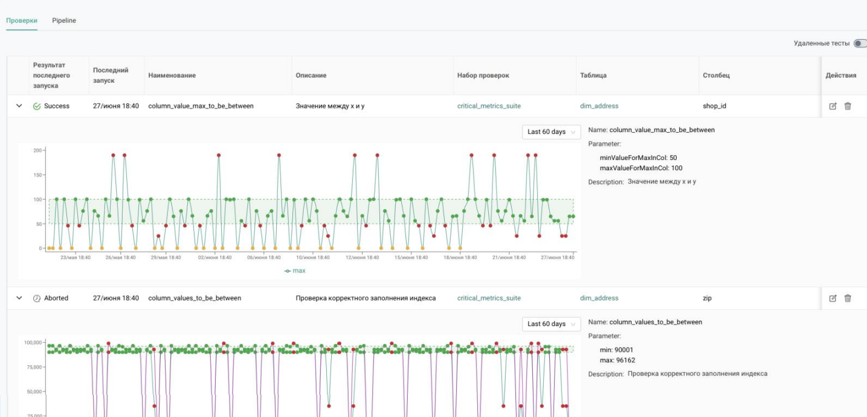Image resolution: width=867 pixels, height=417 pixels.
Task: Click the max: 96162 parameter text
Action: click(x=617, y=360)
